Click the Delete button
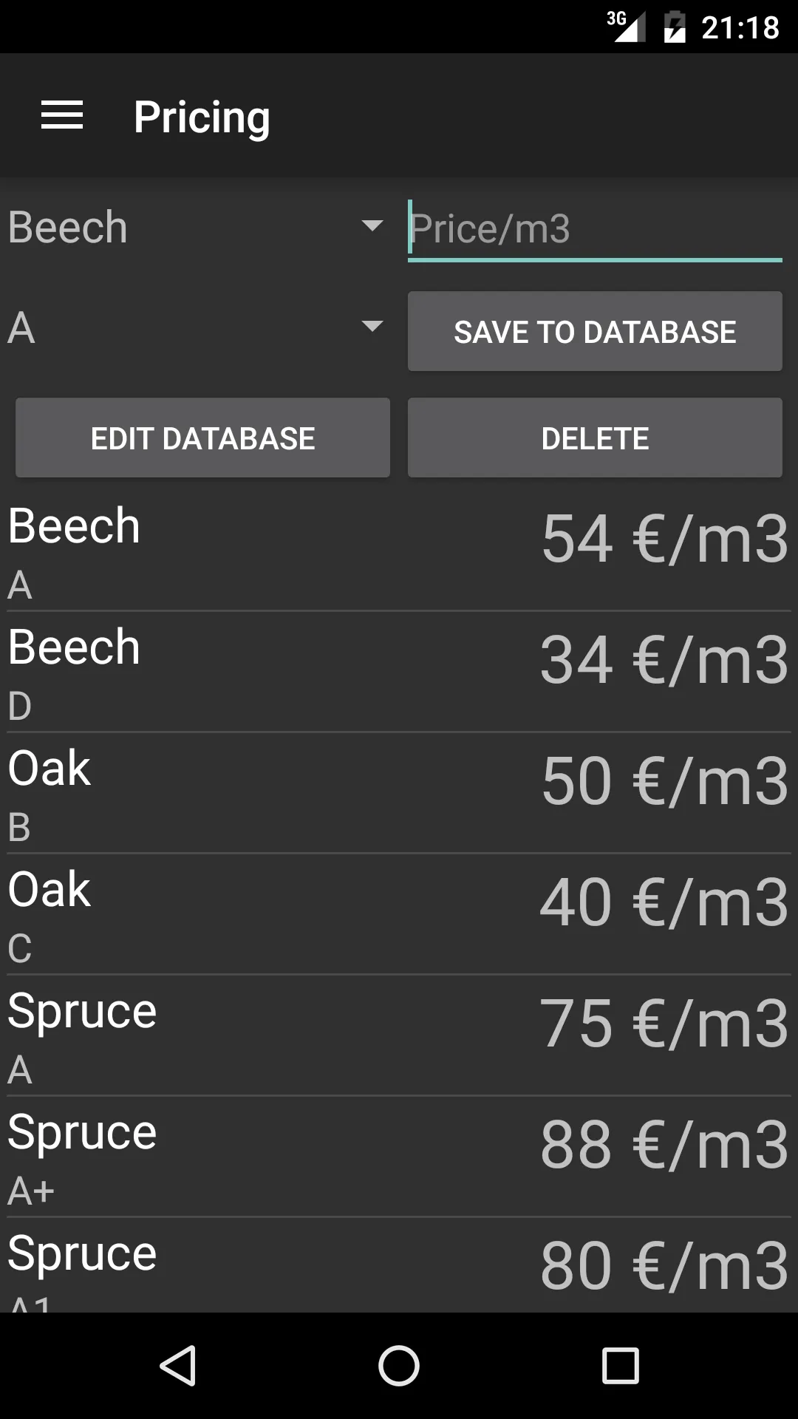This screenshot has width=798, height=1419. [x=595, y=438]
